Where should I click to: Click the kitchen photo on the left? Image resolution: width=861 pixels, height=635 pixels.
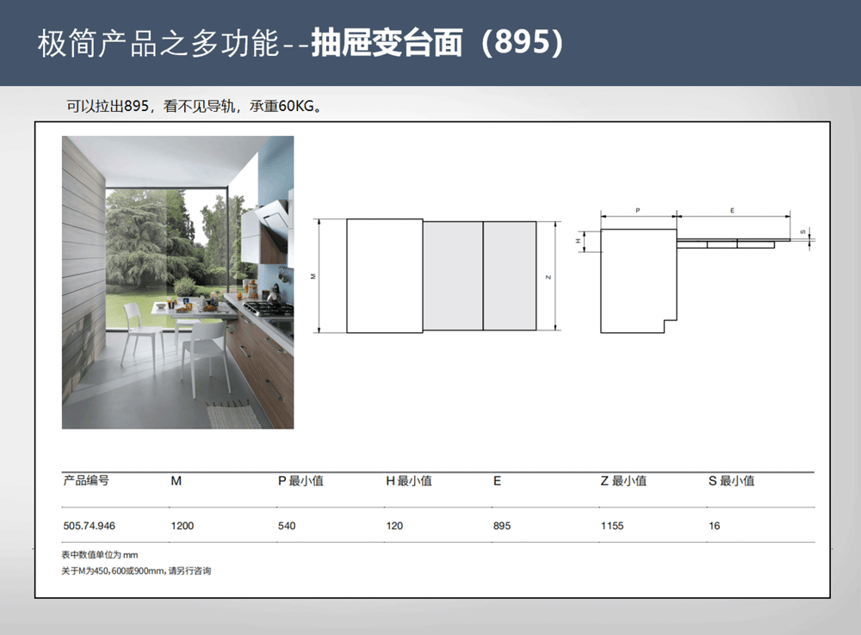click(x=177, y=282)
